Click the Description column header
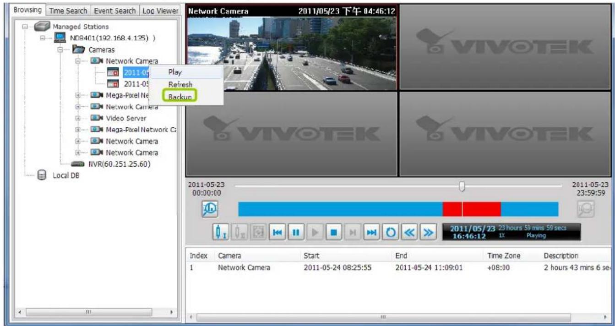Image resolution: width=615 pixels, height=326 pixels. tap(575, 255)
